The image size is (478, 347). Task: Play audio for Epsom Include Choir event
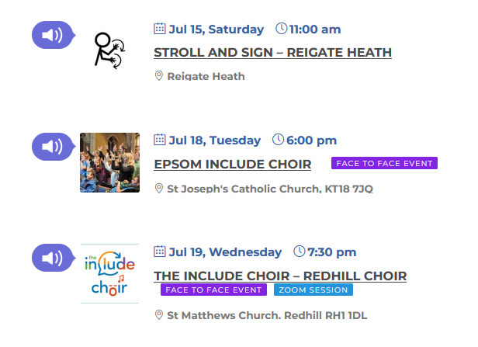[54, 147]
